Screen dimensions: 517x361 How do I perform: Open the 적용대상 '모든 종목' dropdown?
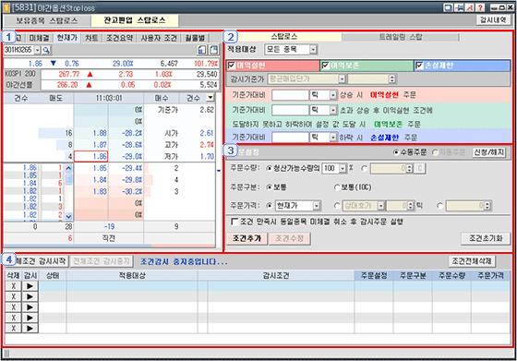click(x=313, y=50)
